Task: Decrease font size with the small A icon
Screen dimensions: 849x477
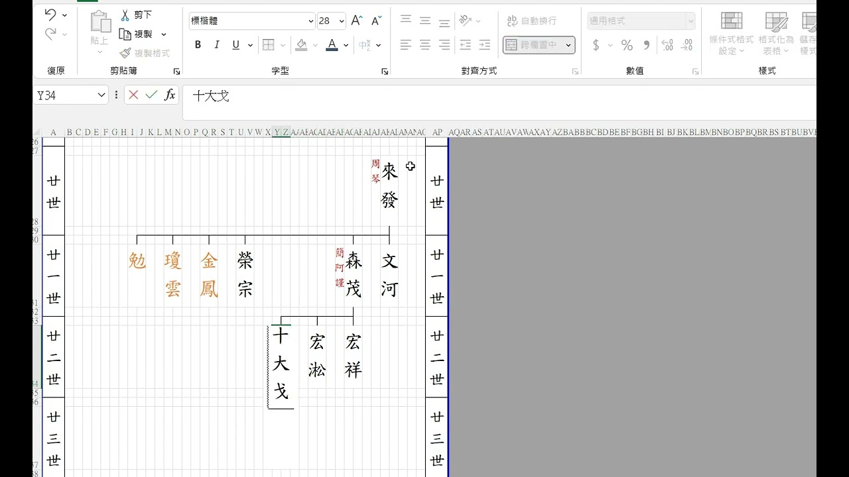Action: [376, 21]
